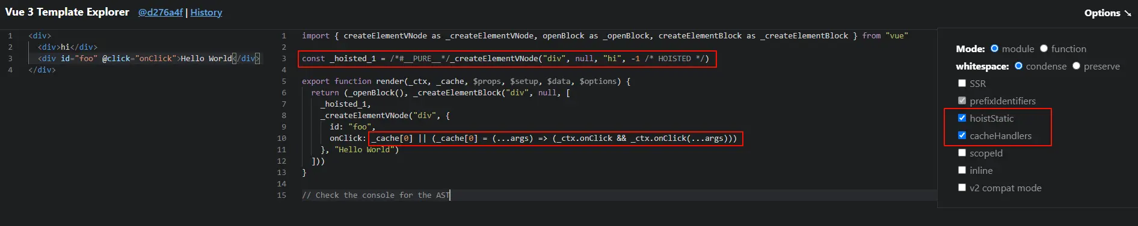The width and height of the screenshot is (1138, 226).
Task: Choose condense whitespace option
Action: (1018, 66)
